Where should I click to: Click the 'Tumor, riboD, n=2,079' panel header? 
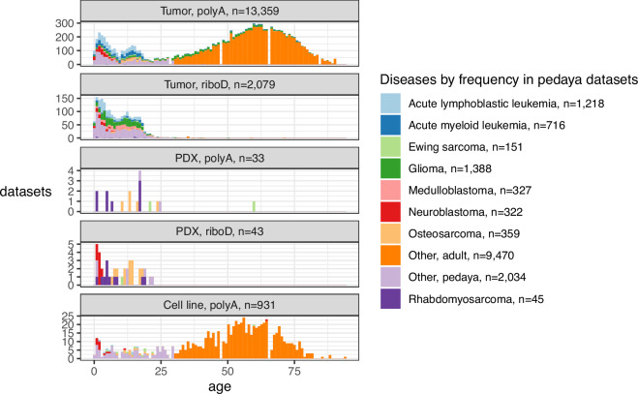(220, 84)
